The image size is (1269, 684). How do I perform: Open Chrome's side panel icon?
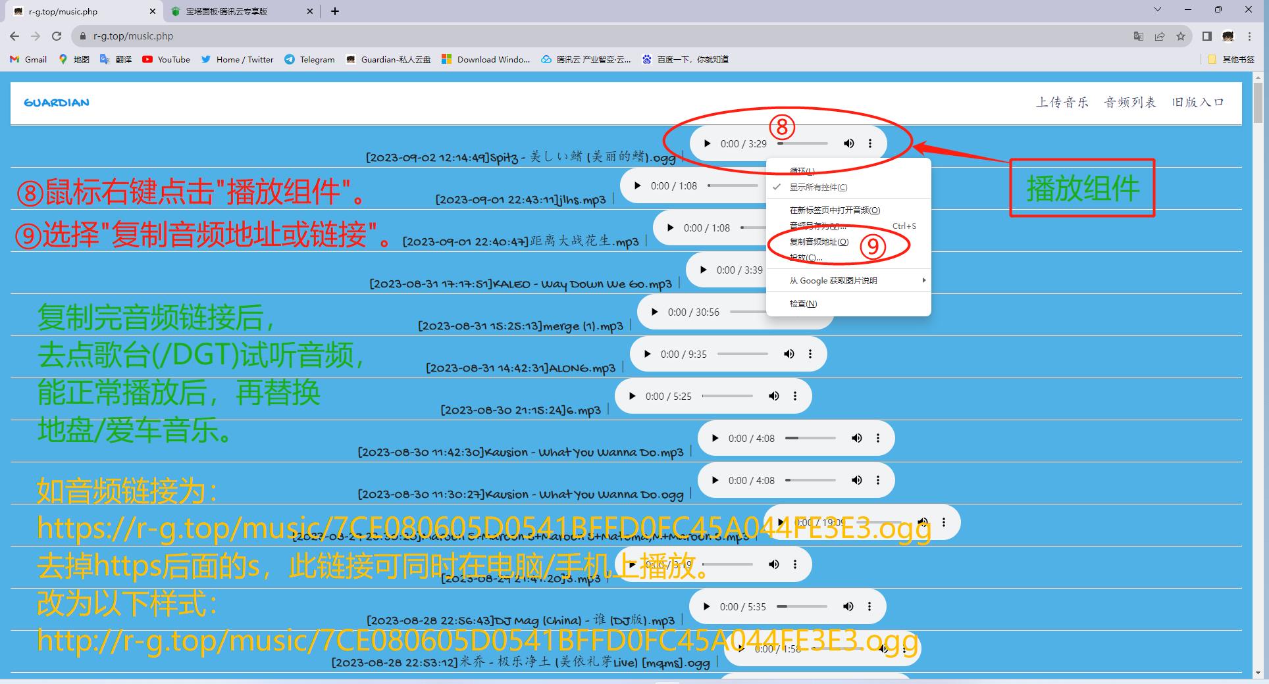(x=1206, y=36)
